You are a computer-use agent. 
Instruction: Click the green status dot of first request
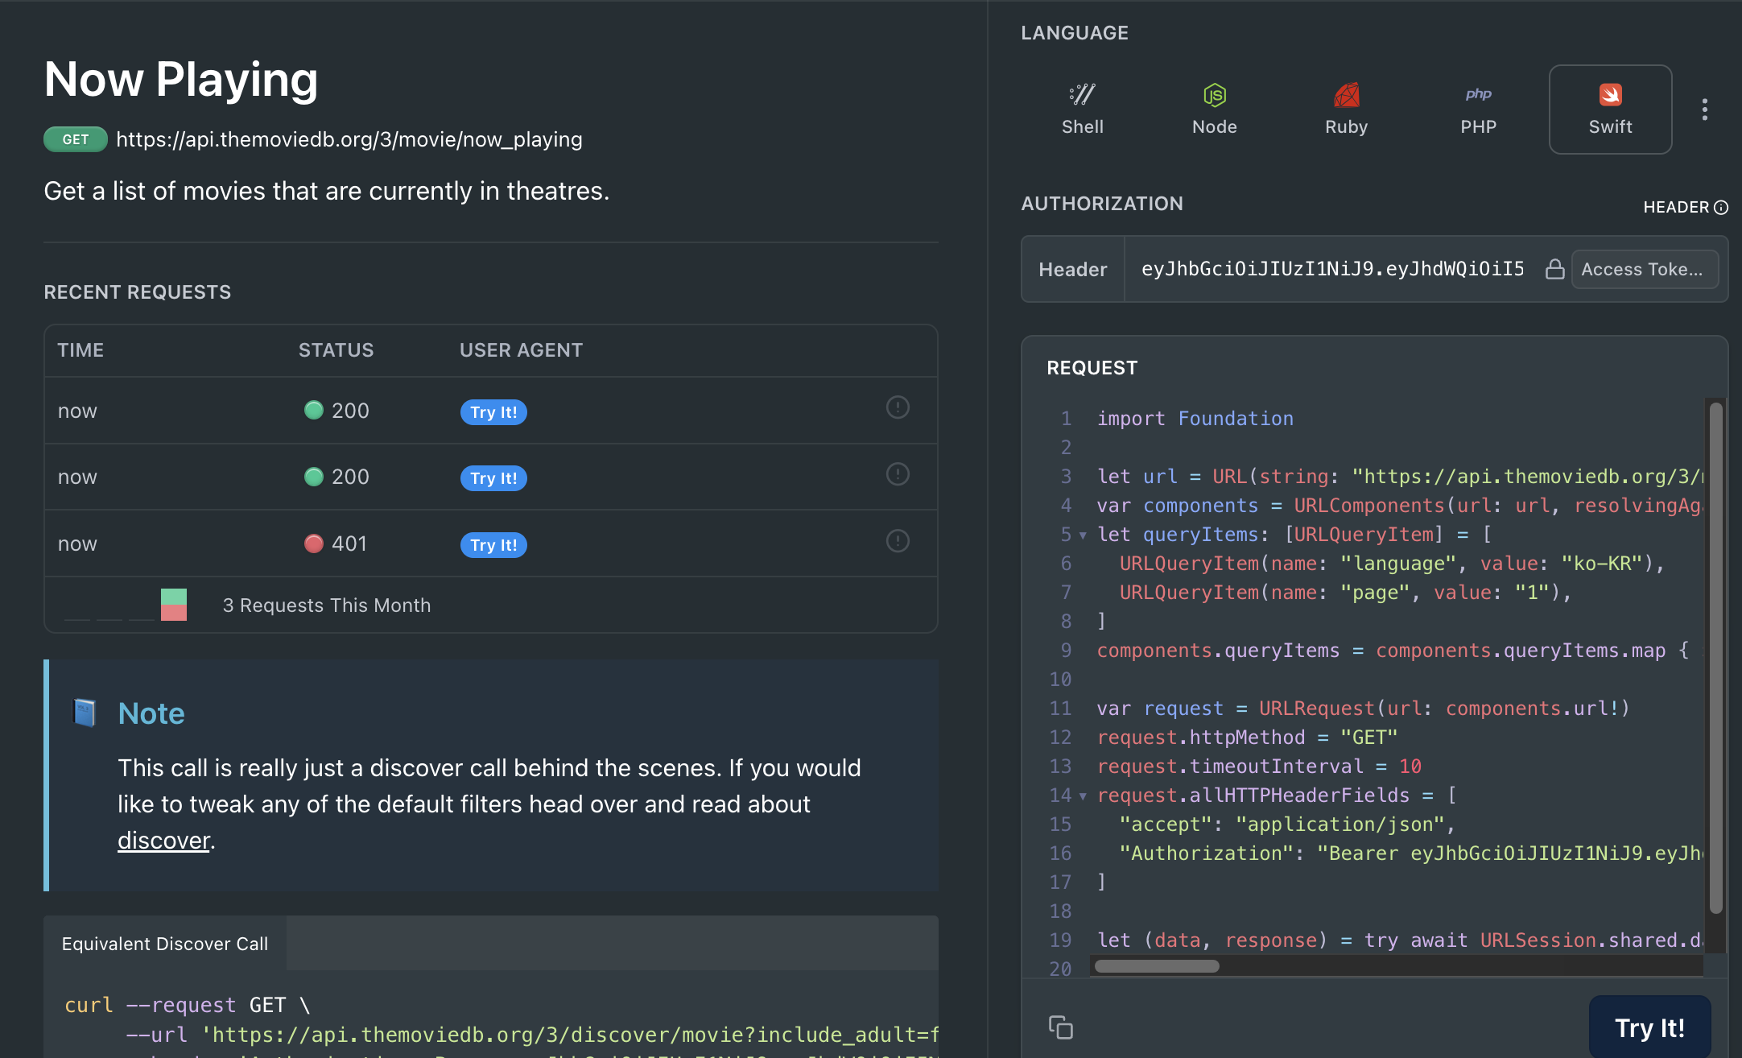coord(313,411)
